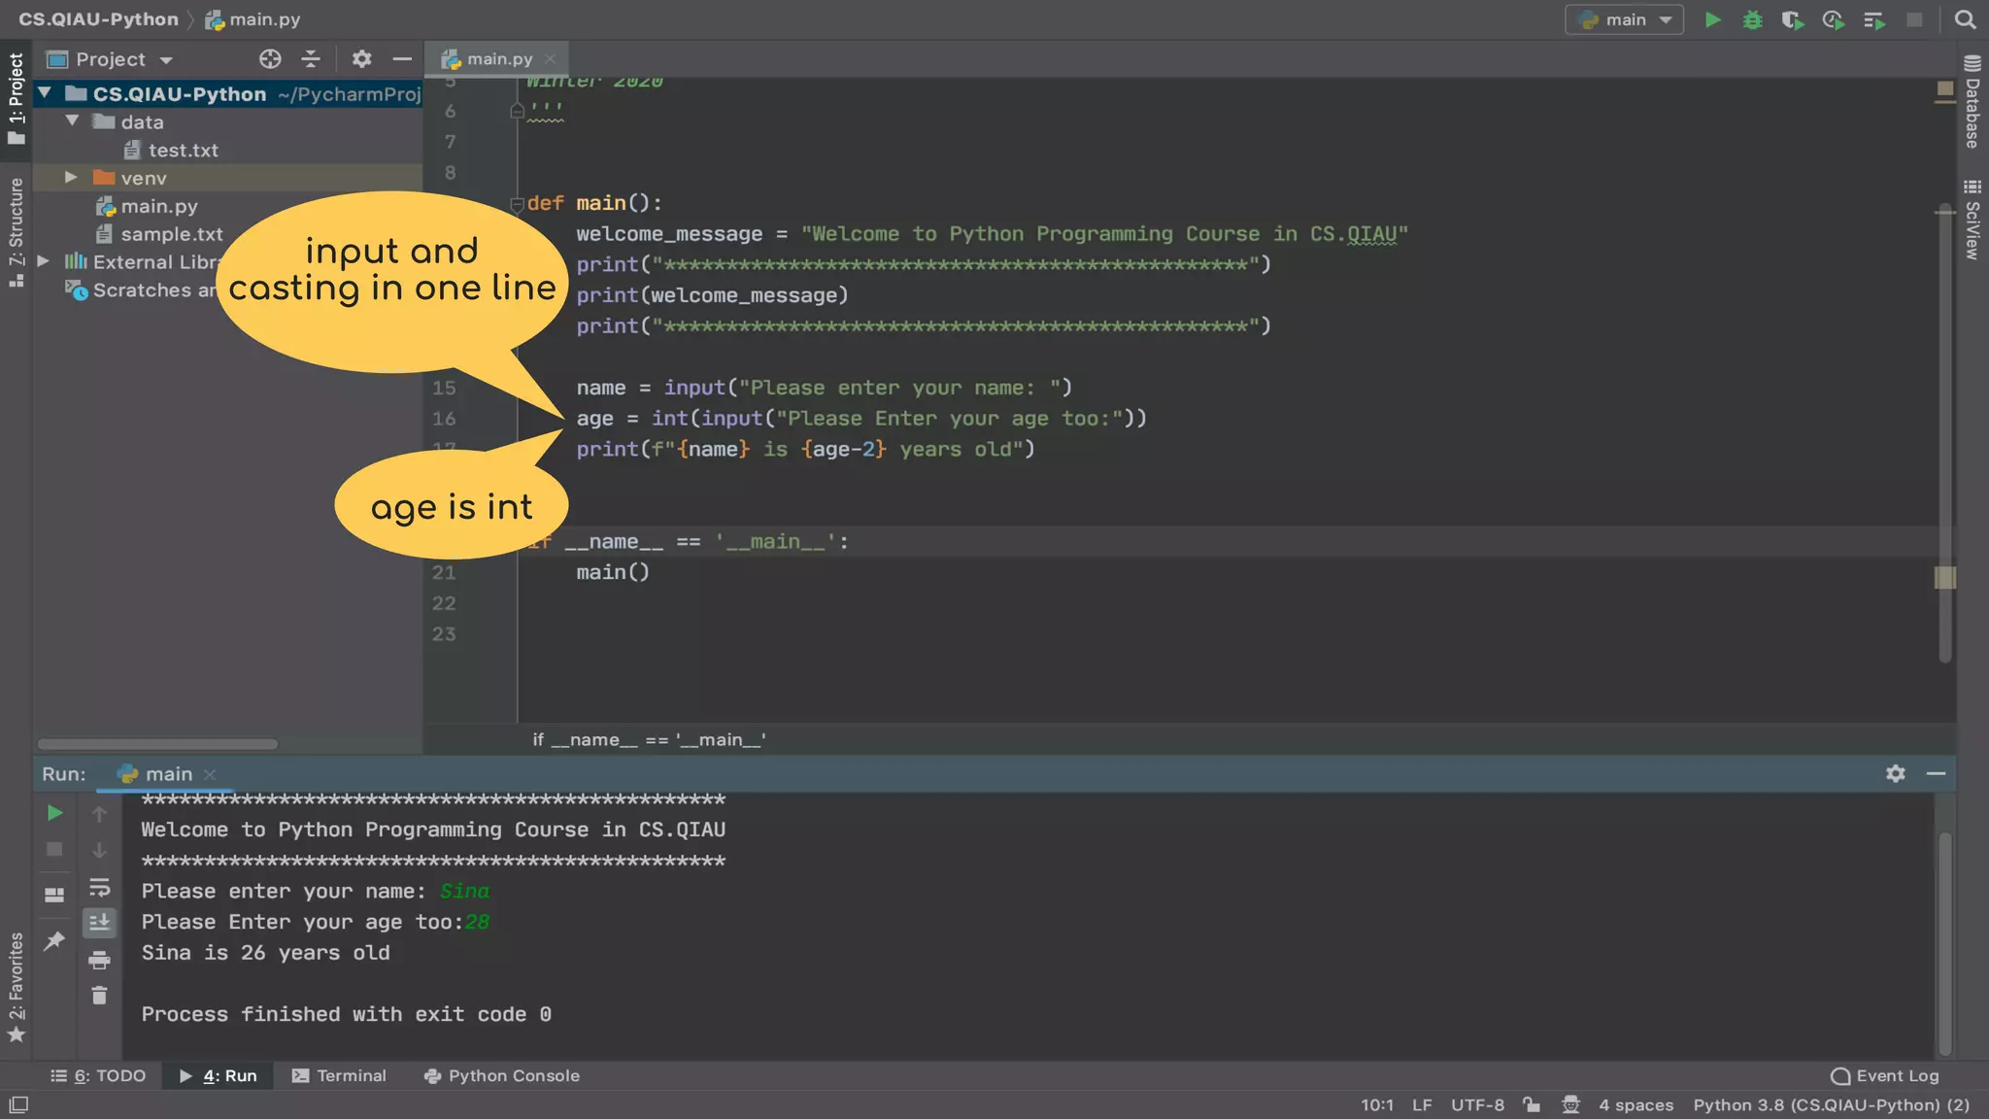Toggle pin tab in Run panel
This screenshot has width=1989, height=1119.
(x=54, y=939)
